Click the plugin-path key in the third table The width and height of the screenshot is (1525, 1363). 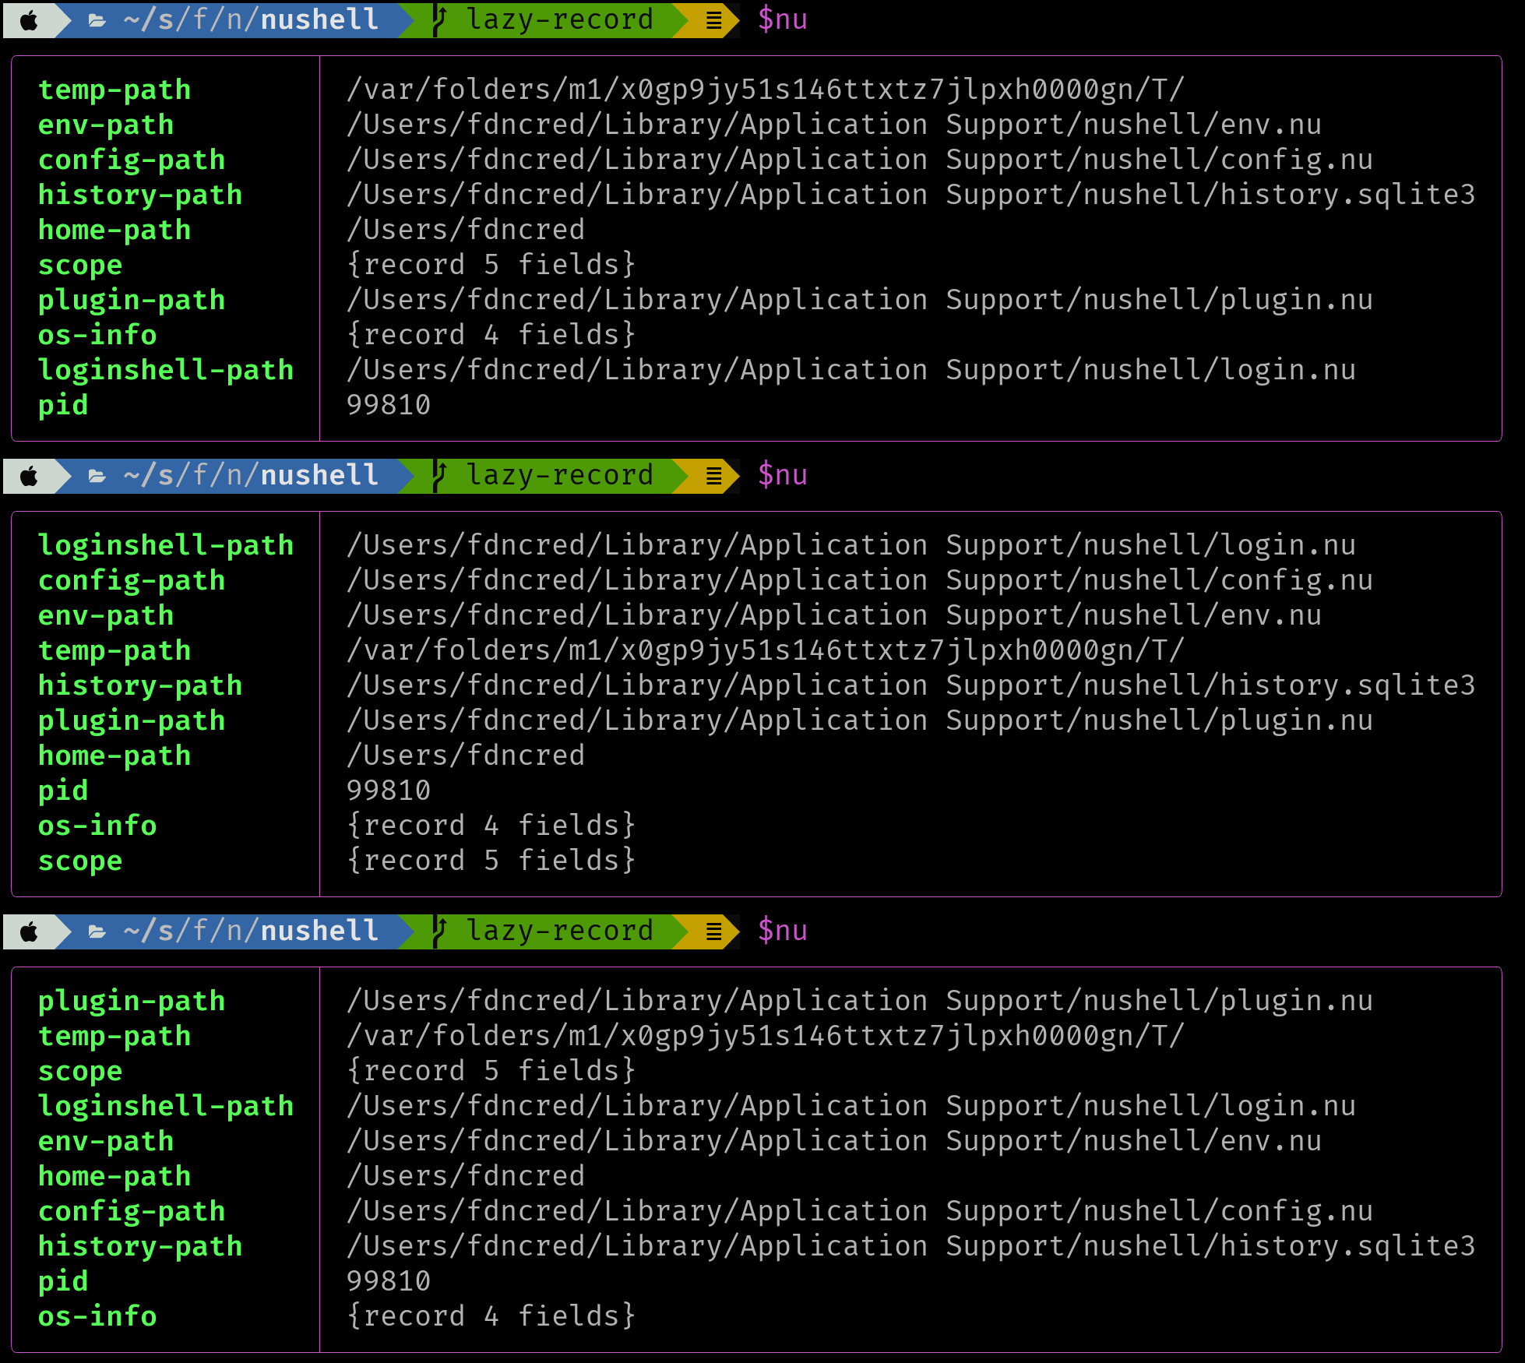coord(132,1001)
